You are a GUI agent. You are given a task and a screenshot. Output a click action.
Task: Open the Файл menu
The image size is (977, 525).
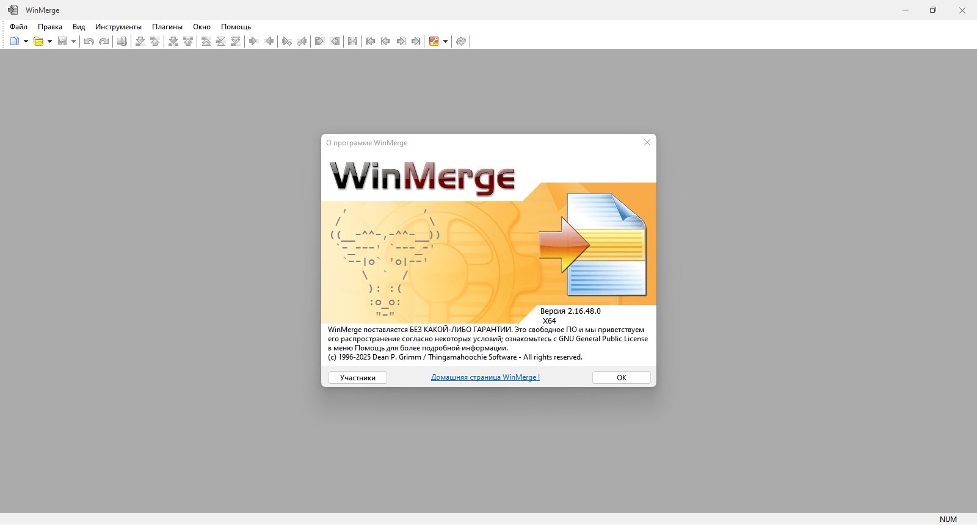coord(18,27)
